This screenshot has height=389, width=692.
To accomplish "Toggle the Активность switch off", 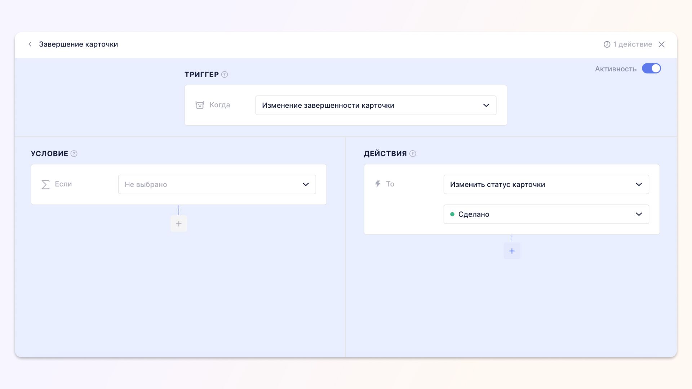I will (x=651, y=68).
